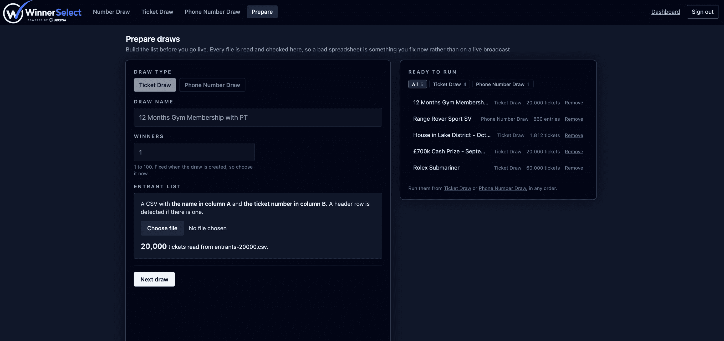Filter ready list by Phone Number Draw 1
724x341 pixels.
[x=503, y=84]
